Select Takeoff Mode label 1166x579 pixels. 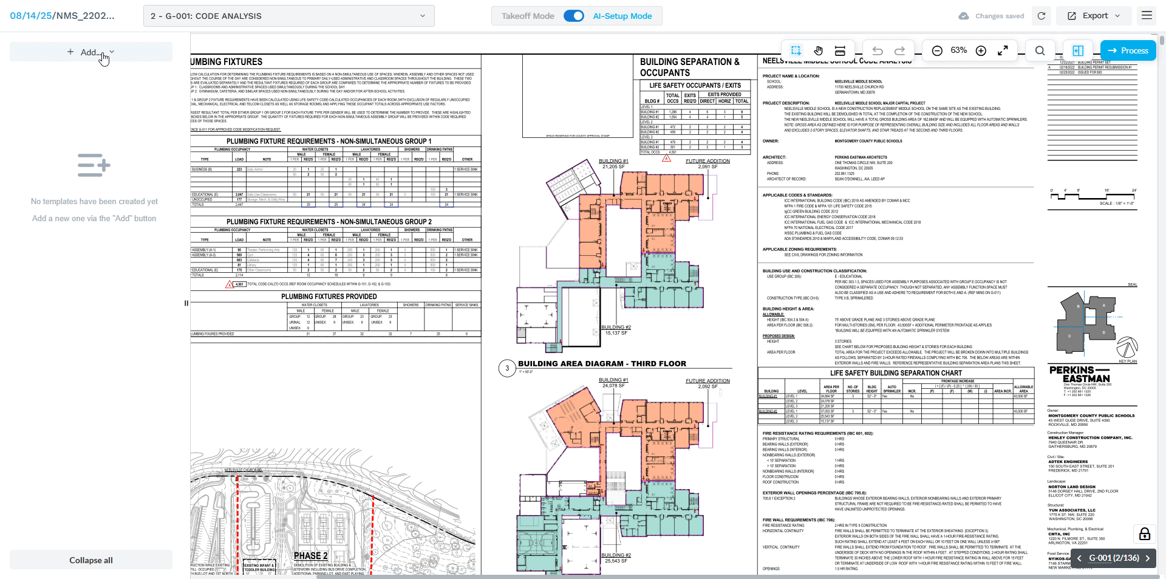tap(528, 16)
